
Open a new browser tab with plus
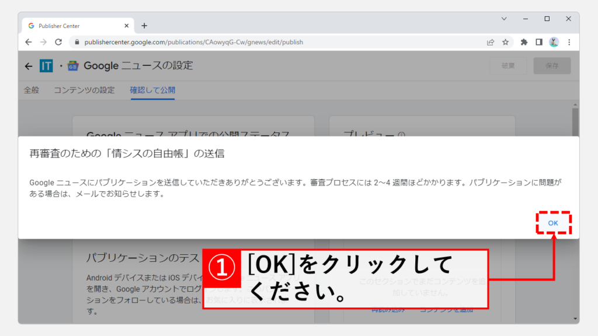click(144, 26)
